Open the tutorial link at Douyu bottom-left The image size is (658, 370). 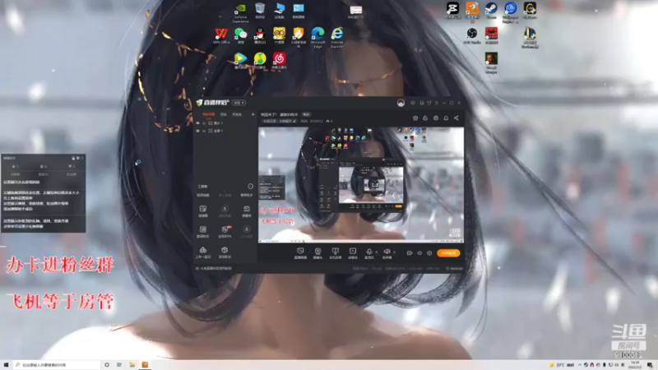pos(214,268)
